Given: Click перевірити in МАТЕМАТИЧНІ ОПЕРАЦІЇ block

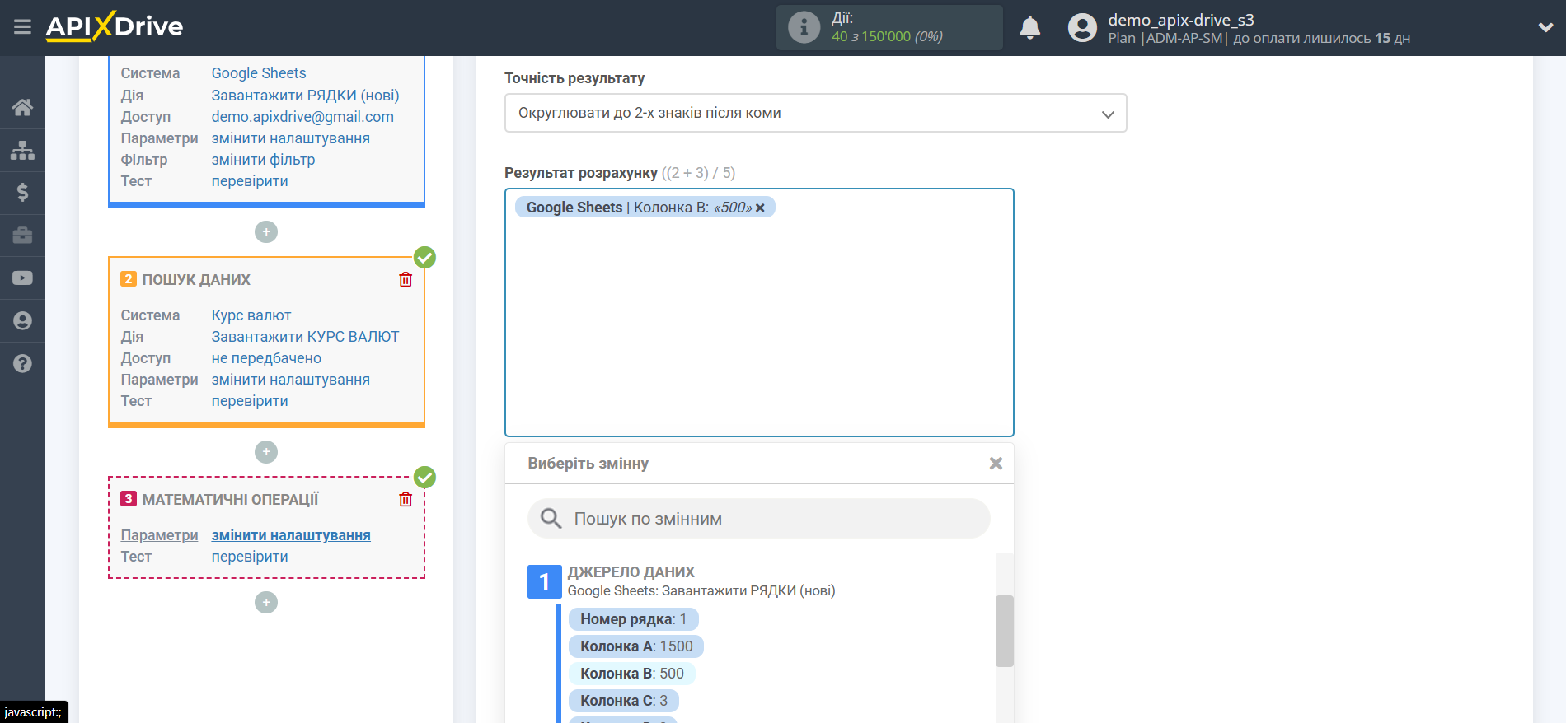Looking at the screenshot, I should click(x=250, y=557).
